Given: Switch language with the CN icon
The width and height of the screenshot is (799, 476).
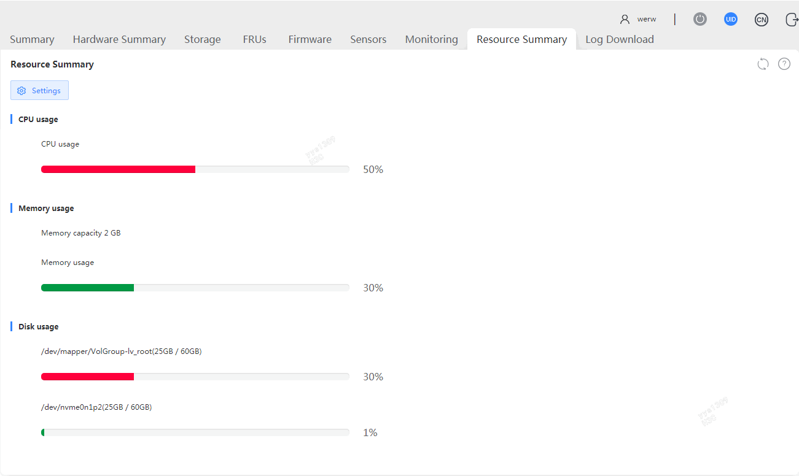Looking at the screenshot, I should point(761,20).
